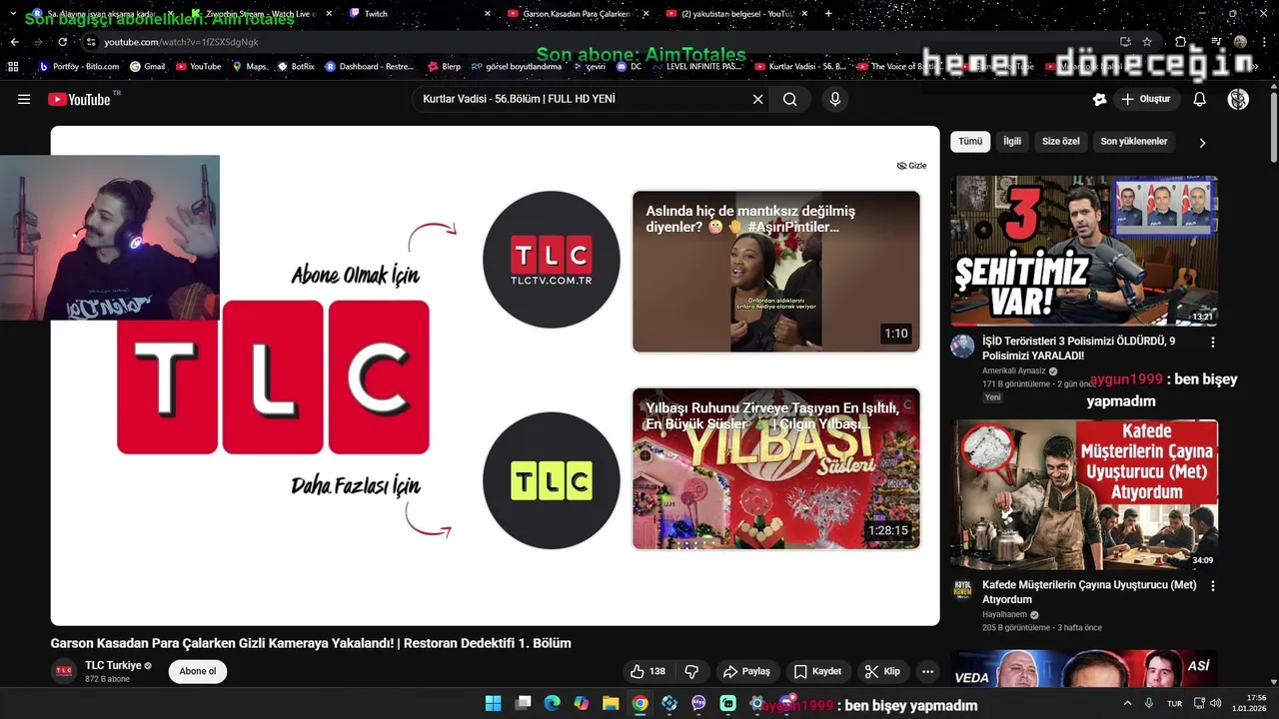The image size is (1279, 719).
Task: Click the youtube.com address bar
Action: (600, 42)
